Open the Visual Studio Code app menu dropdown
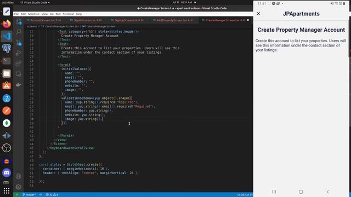Screen dimensions: 351x197 pyautogui.click(x=35, y=2)
